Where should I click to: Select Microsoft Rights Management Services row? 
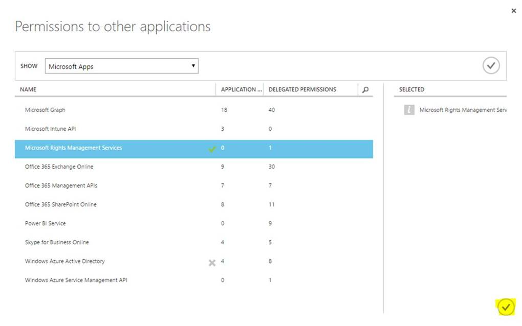click(x=194, y=149)
